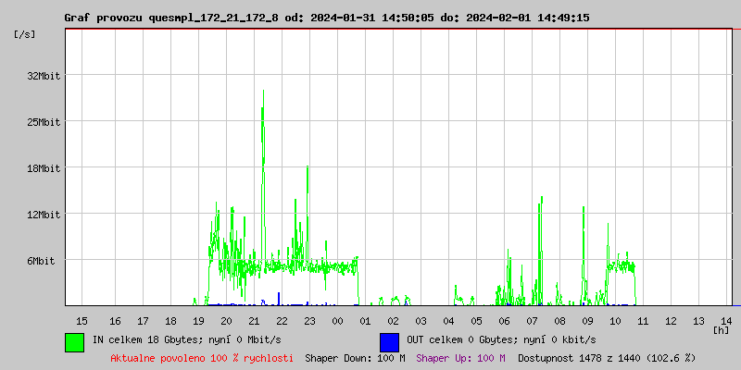
Task: Click the 'OUT celkem 0 Gbytes' legend text
Action: click(501, 340)
